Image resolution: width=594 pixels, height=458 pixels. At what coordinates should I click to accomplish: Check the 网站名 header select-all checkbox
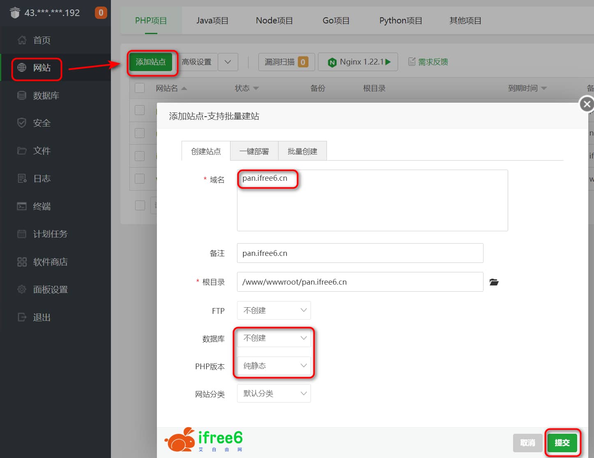click(140, 88)
